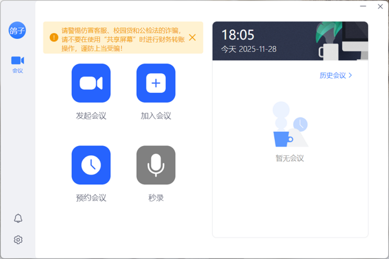Image resolution: width=389 pixels, height=259 pixels.
Task: Open the 历史会议 link
Action: [x=335, y=75]
